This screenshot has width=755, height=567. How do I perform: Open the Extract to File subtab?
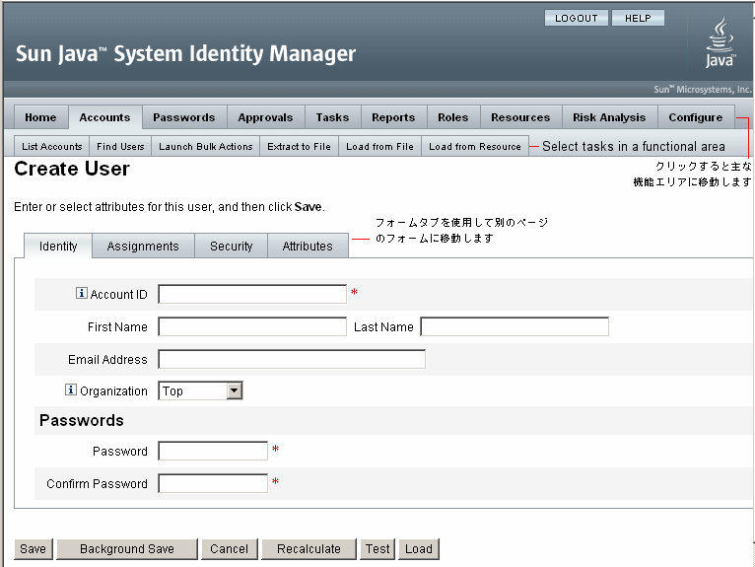click(x=299, y=146)
